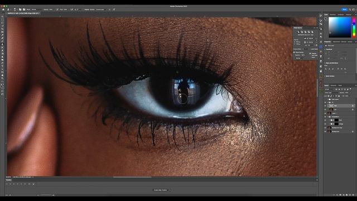Open the layer blend mode dropdown
Image resolution: width=357 pixels, height=201 pixels.
click(x=331, y=93)
